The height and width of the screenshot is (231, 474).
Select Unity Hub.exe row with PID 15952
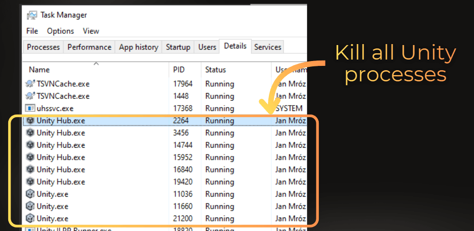[x=165, y=157]
